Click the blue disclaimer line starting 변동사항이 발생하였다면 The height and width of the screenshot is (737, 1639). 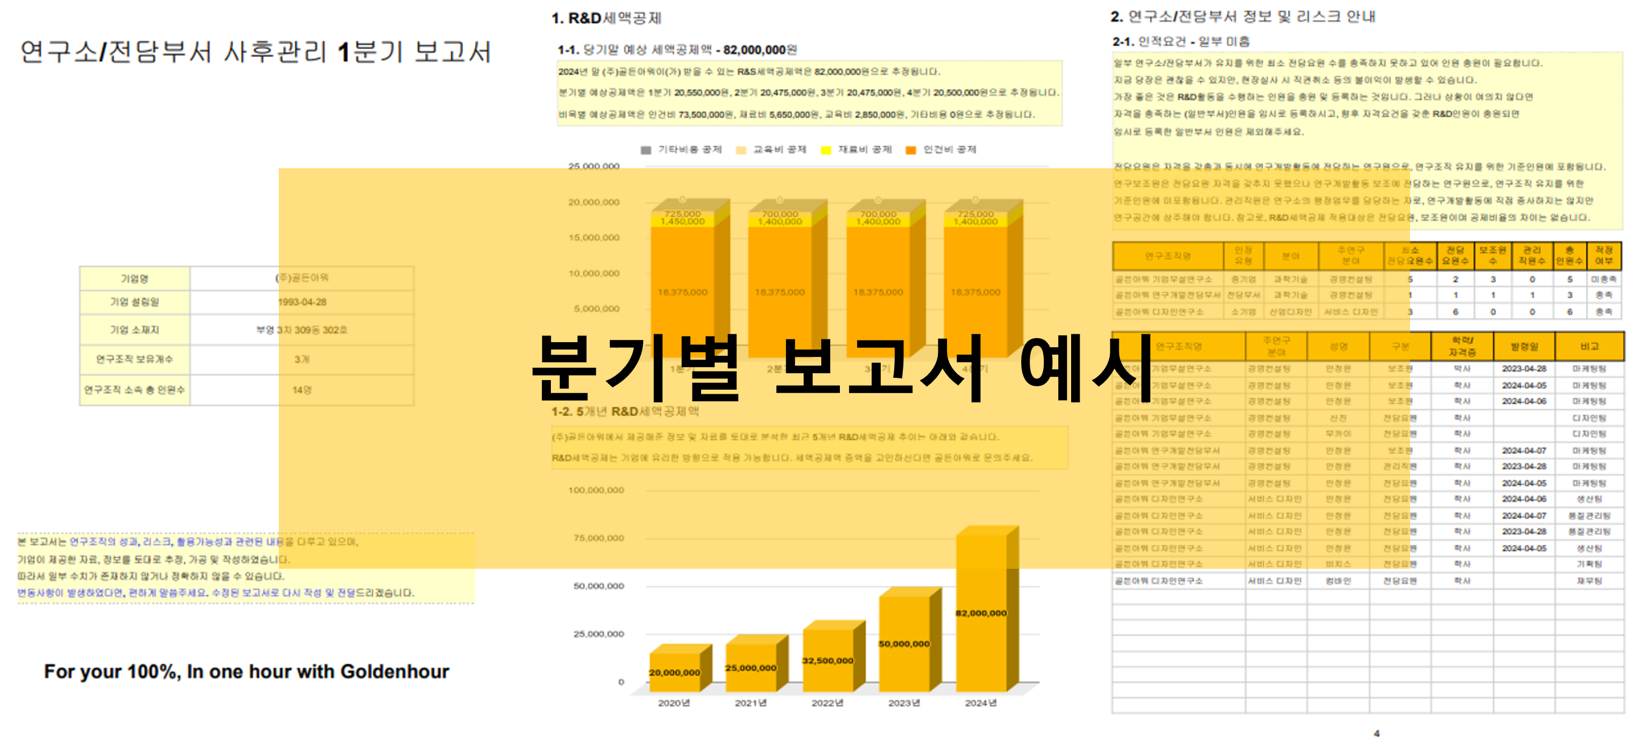pos(216,593)
